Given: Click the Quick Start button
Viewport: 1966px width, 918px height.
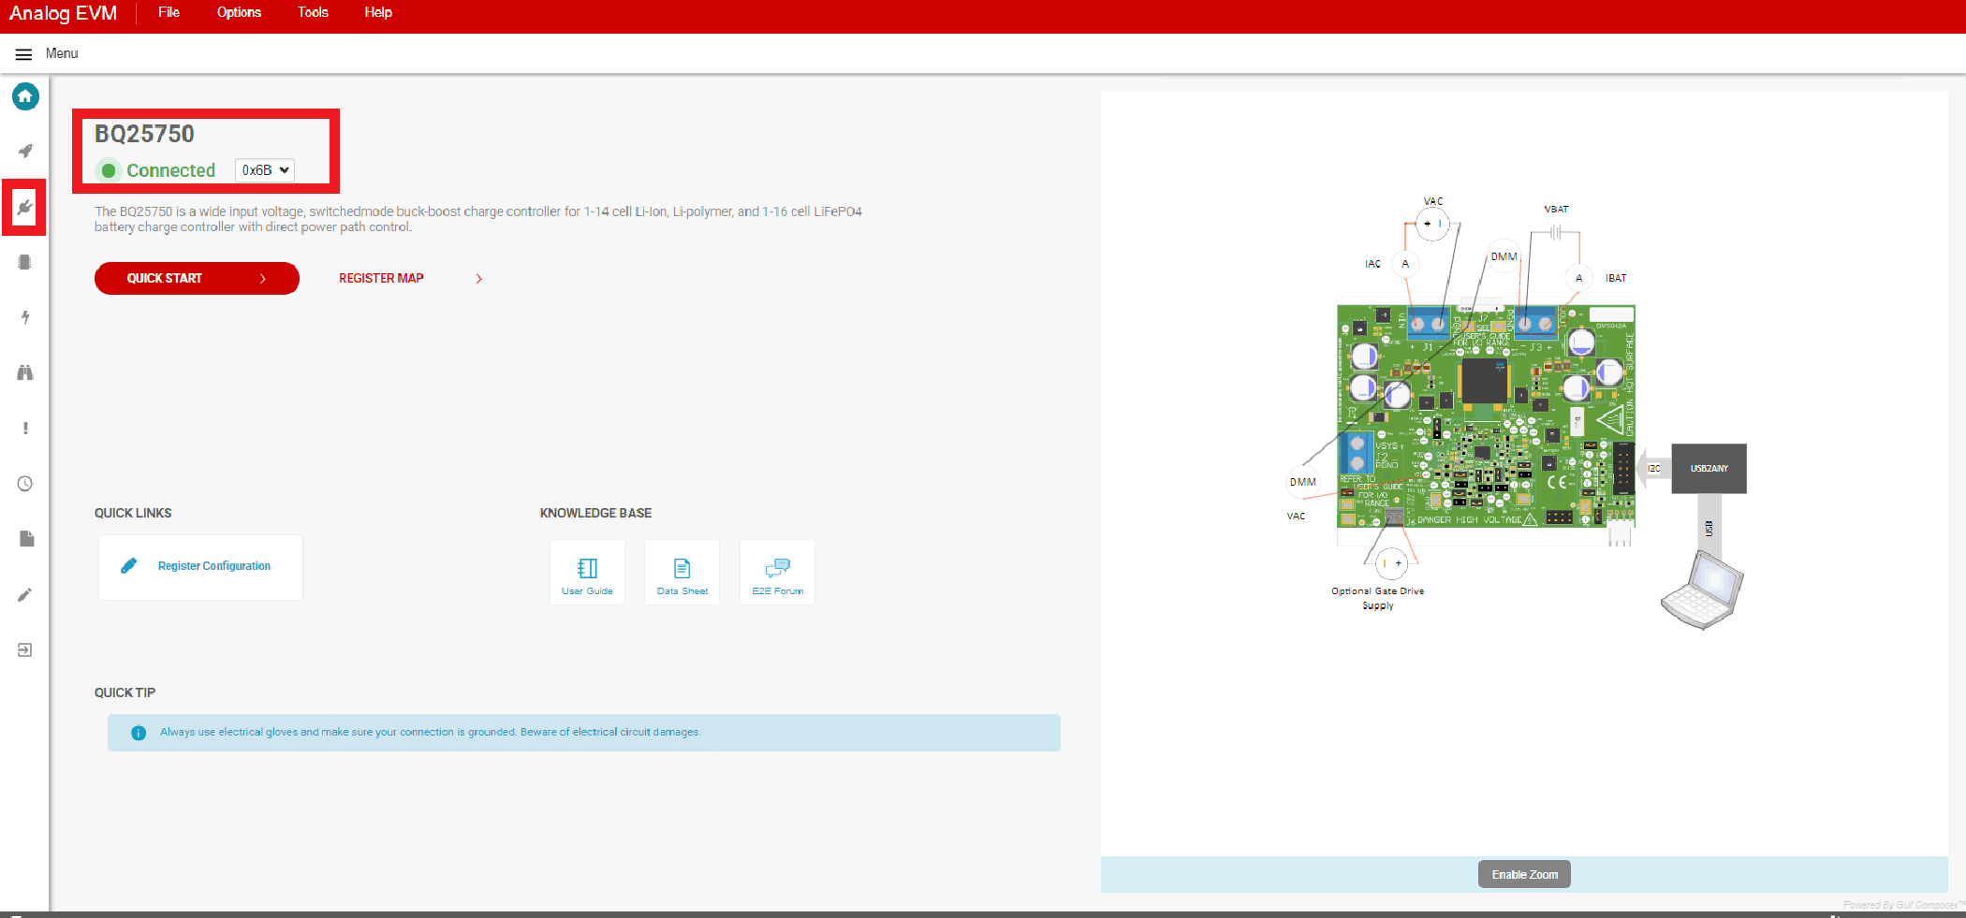Looking at the screenshot, I should point(197,278).
